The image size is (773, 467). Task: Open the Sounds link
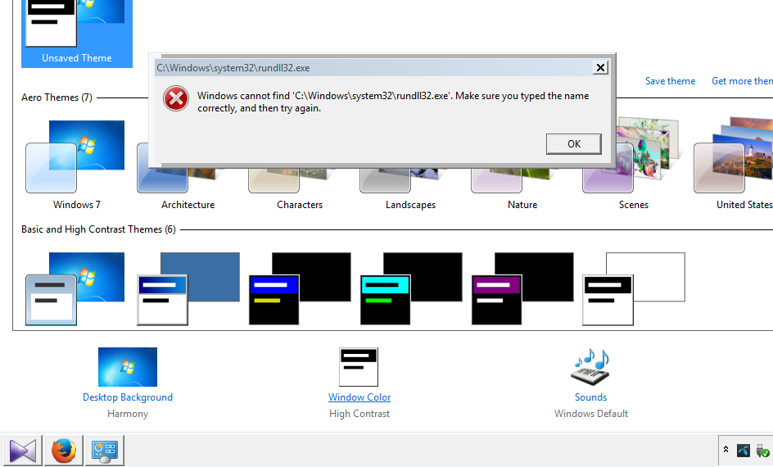tap(590, 397)
